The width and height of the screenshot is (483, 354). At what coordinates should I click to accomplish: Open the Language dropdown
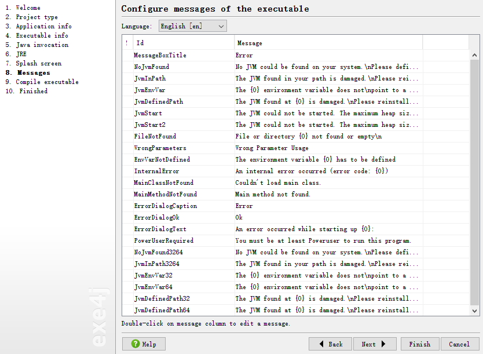192,26
